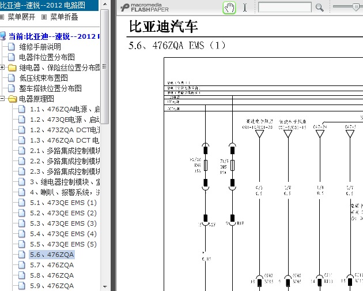Click 菜单折叠 to collapse all menus
The height and width of the screenshot is (291, 363).
click(x=64, y=17)
